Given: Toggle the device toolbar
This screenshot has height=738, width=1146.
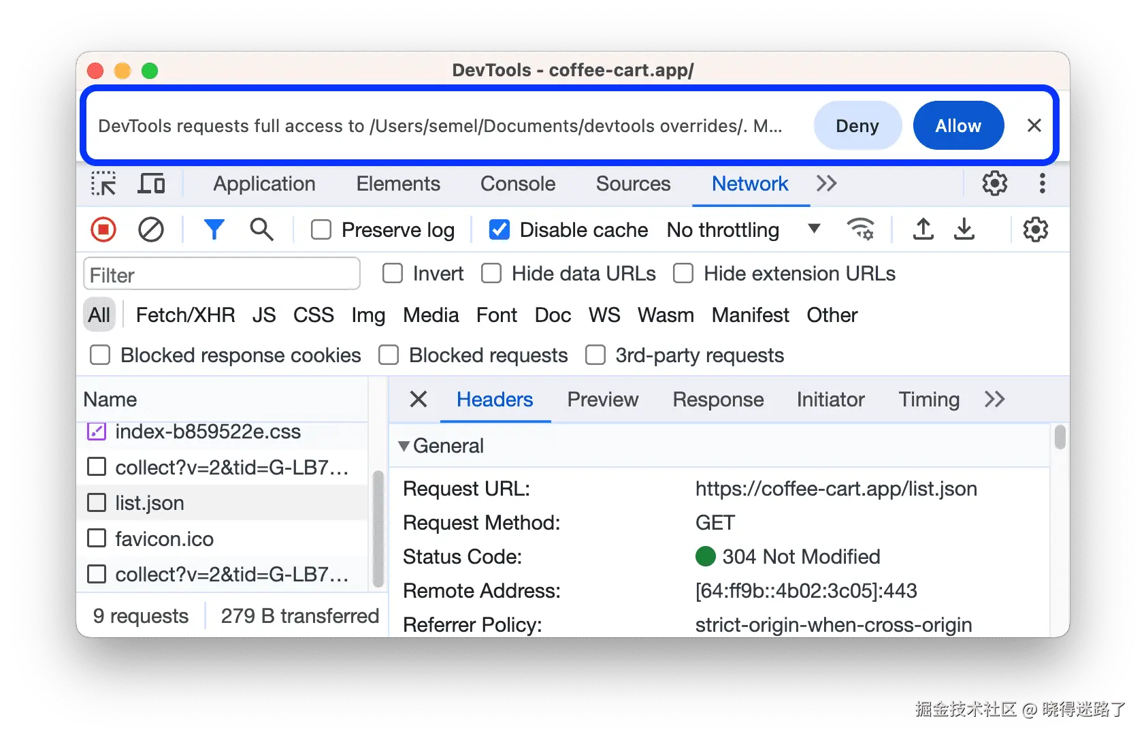Looking at the screenshot, I should point(151,183).
